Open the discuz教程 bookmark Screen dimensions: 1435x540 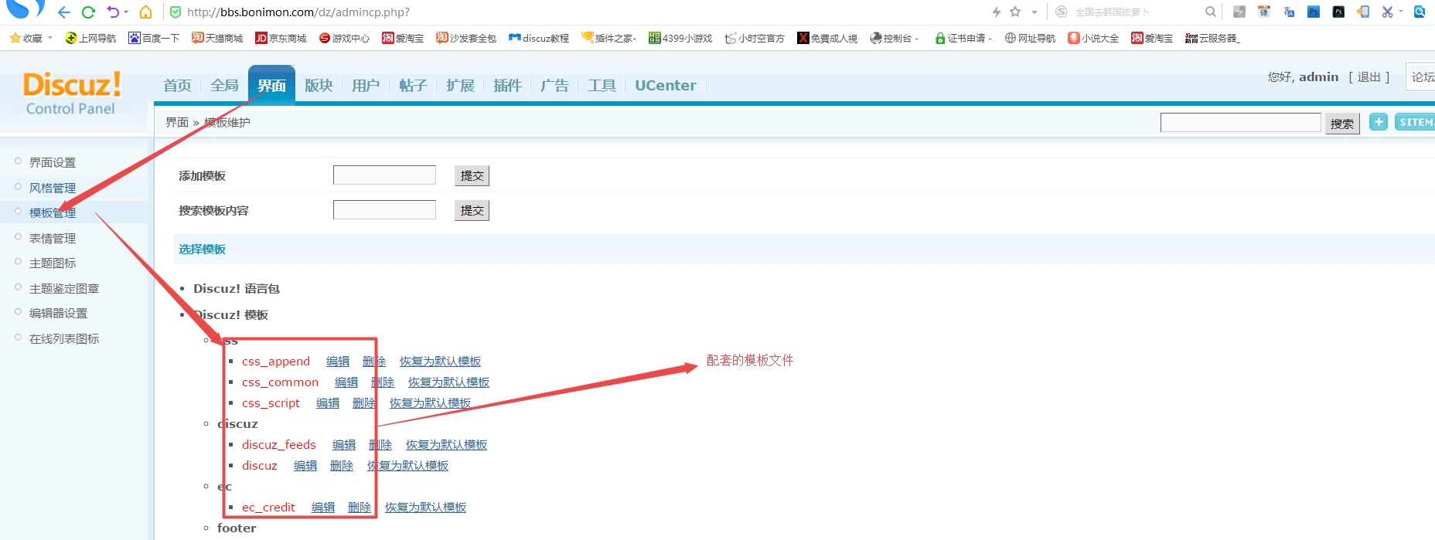(539, 38)
